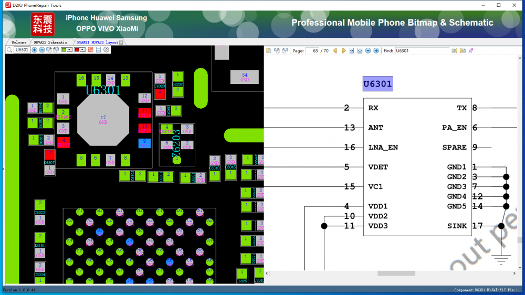Maximize the DZKJ PhoneRepair Tools window
Viewport: 525px width, 295px height.
[499, 5]
